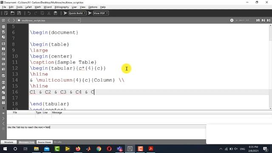Open the Tools menu
Image resolution: width=272 pixels, height=153 pixels.
[19, 7]
